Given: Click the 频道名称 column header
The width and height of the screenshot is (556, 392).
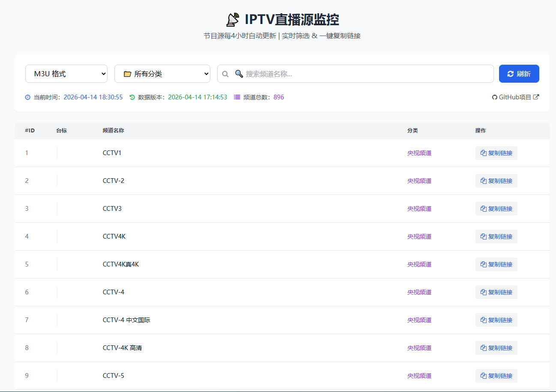Looking at the screenshot, I should [x=114, y=131].
